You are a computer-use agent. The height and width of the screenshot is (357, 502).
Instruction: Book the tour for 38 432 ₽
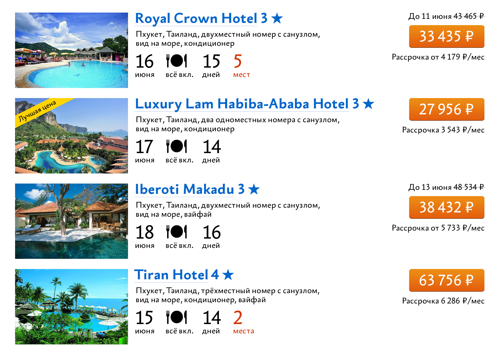pos(447,207)
